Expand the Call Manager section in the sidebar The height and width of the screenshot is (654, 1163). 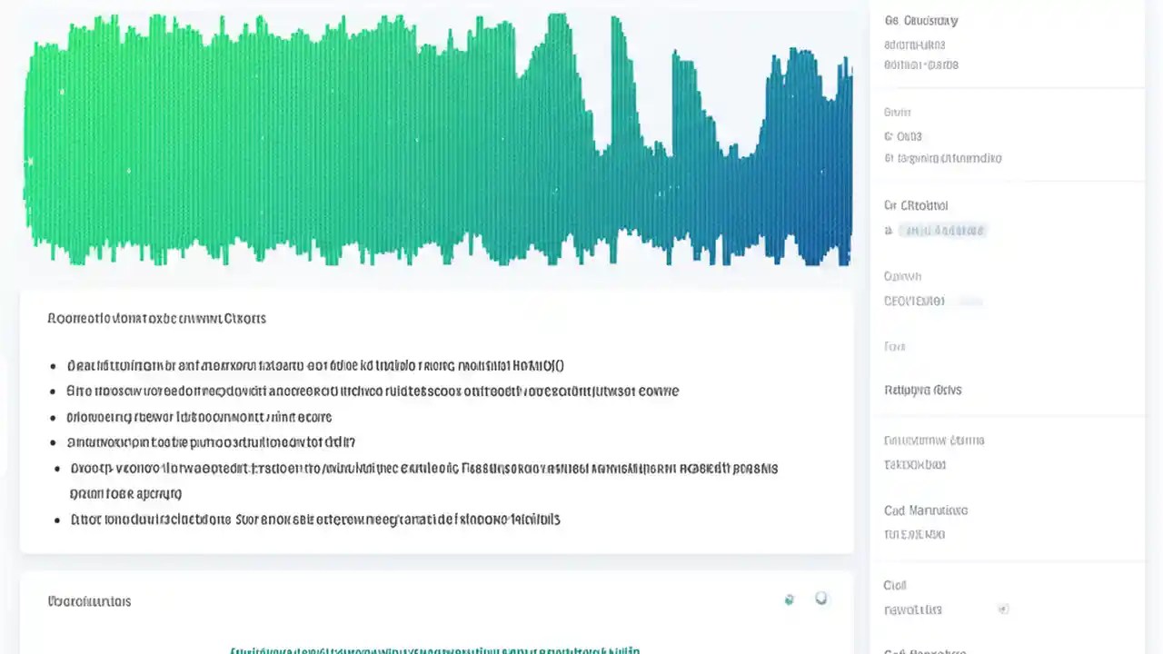pyautogui.click(x=926, y=510)
